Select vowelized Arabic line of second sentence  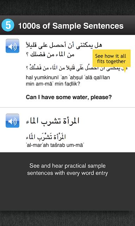(x=46, y=137)
